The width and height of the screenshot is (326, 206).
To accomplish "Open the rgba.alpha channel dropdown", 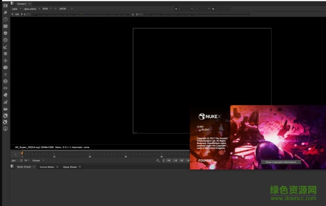I will pos(32,8).
